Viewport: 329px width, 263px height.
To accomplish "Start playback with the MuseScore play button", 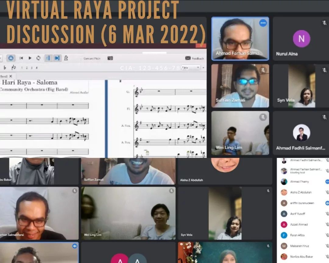I will coord(30,58).
